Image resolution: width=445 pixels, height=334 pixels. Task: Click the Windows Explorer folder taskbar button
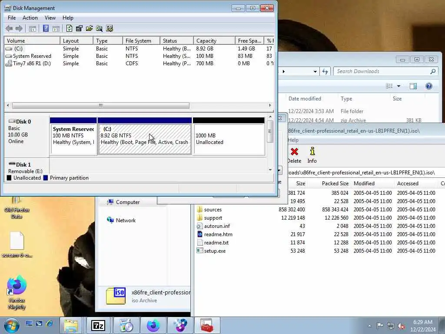pos(71,325)
